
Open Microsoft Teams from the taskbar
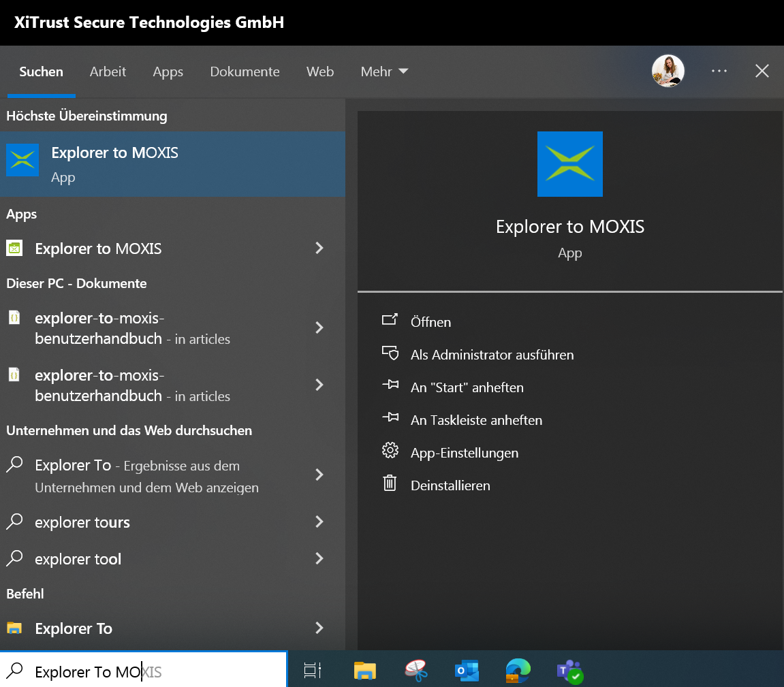click(569, 671)
